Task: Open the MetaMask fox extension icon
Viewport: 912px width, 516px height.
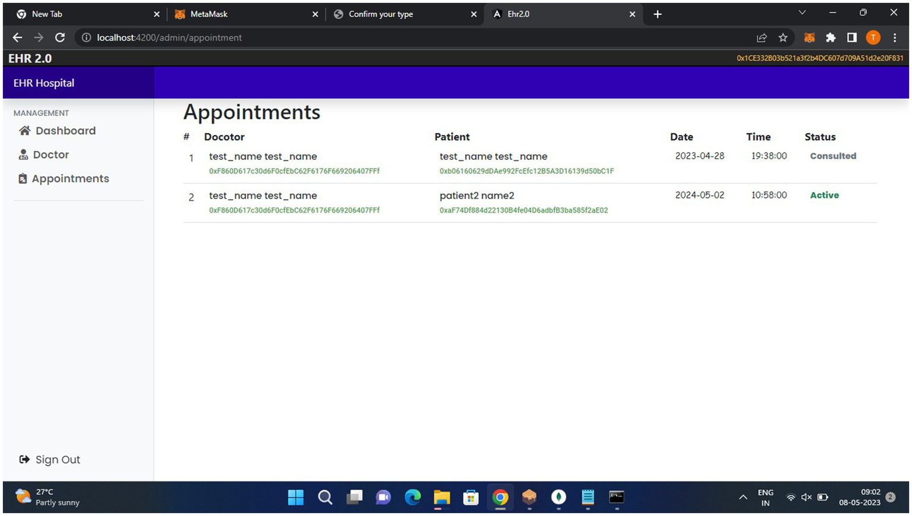Action: [809, 37]
